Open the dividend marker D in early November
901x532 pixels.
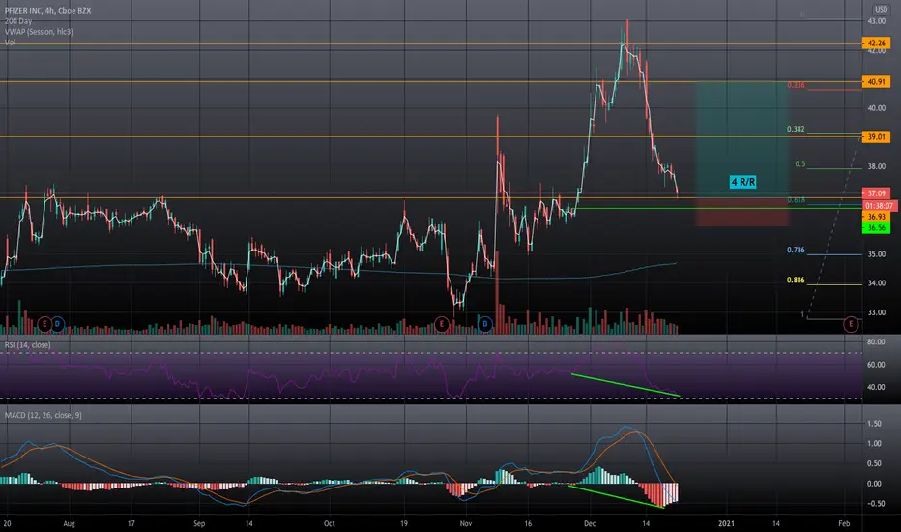pos(485,324)
